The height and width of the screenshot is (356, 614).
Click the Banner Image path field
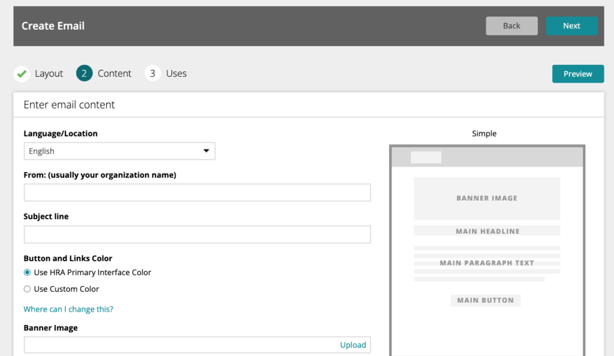pyautogui.click(x=180, y=345)
